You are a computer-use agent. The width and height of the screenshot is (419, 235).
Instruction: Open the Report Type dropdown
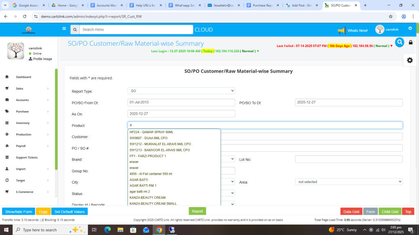(181, 91)
